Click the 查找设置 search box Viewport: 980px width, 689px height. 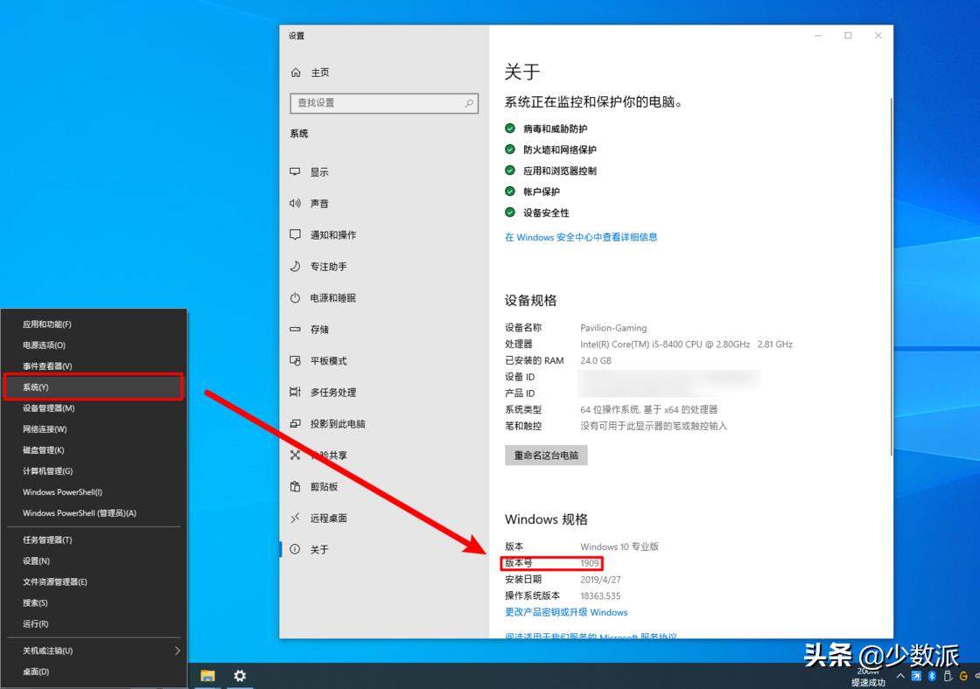tap(383, 103)
